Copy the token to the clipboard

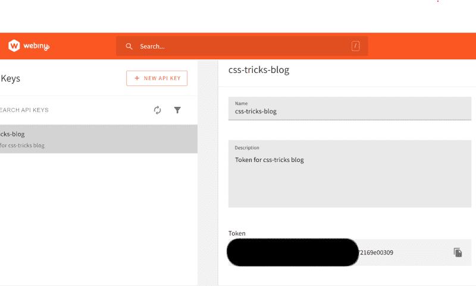[x=458, y=252]
